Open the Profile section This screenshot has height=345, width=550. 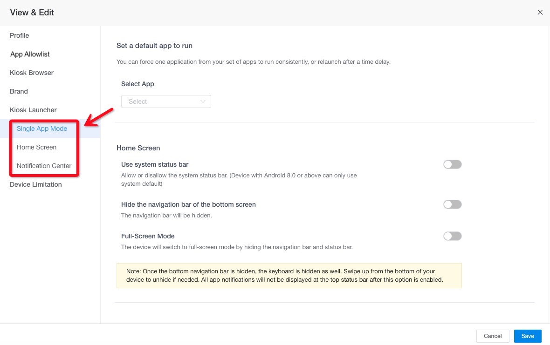[19, 35]
